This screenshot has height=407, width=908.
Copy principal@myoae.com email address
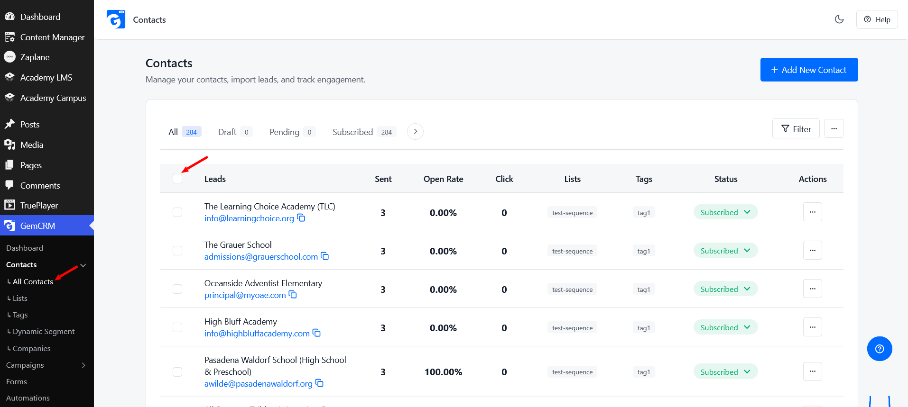coord(293,295)
